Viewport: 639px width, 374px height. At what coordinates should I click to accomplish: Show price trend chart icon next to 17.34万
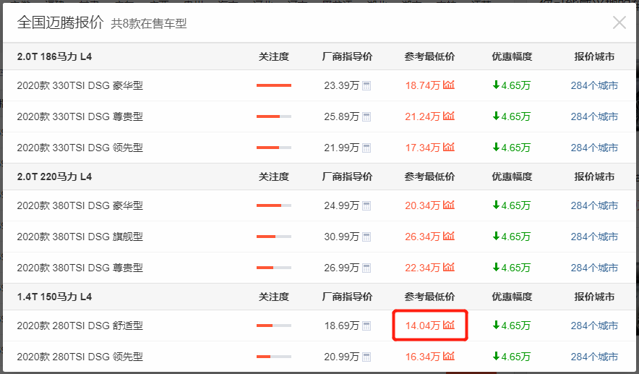[449, 147]
